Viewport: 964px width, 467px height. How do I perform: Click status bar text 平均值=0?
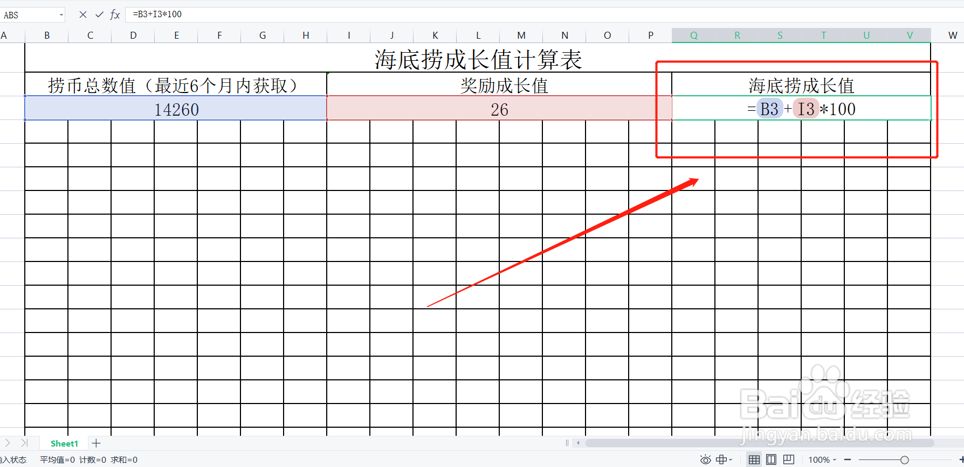(x=57, y=460)
